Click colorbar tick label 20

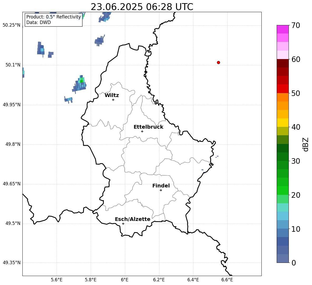(x=296, y=195)
